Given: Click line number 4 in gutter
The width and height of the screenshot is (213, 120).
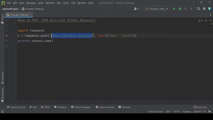Looking at the screenshot, I should pyautogui.click(x=7, y=36).
